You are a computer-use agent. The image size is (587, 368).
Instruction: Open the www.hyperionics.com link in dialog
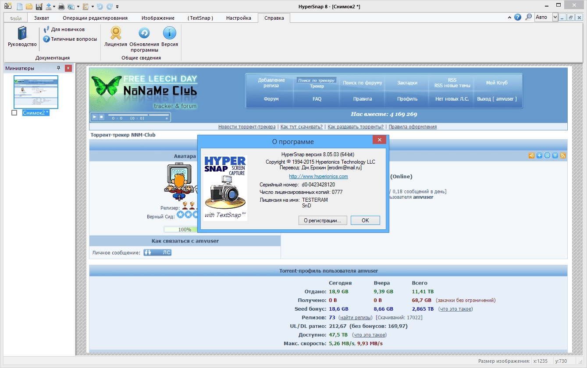pos(318,176)
